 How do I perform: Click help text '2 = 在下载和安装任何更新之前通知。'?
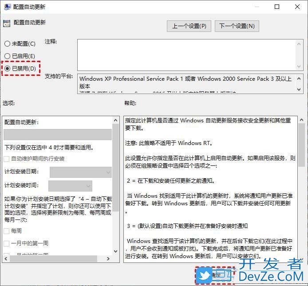171,180
